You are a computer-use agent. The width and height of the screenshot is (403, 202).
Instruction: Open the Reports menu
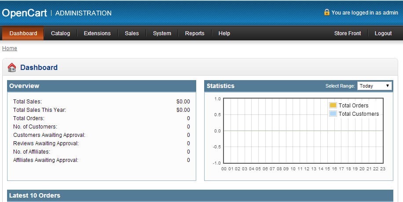(194, 33)
